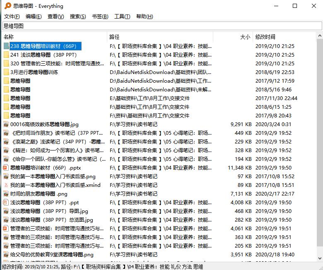Image resolution: width=323 pixels, height=270 pixels.
Task: Click image icon of 《把时间当作朋友》读书笔记
Action: pyautogui.click(x=6, y=133)
